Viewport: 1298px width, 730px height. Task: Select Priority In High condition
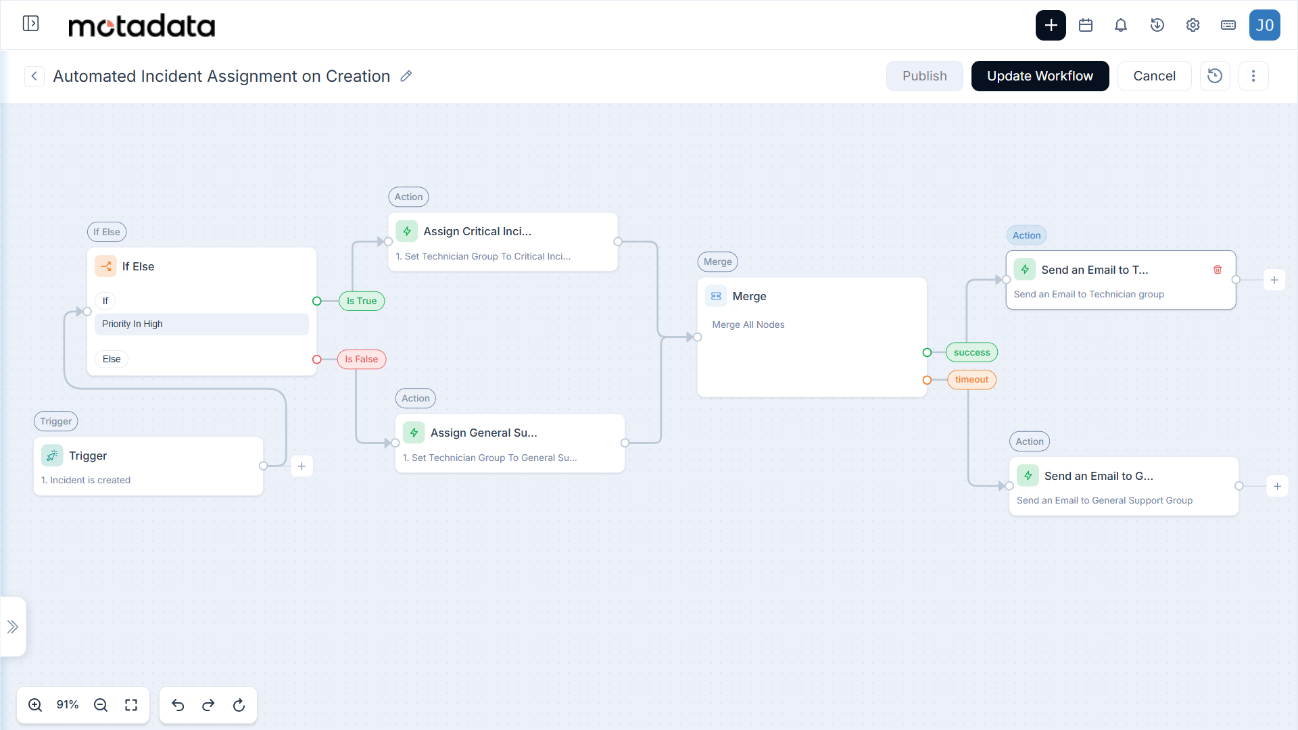[201, 324]
